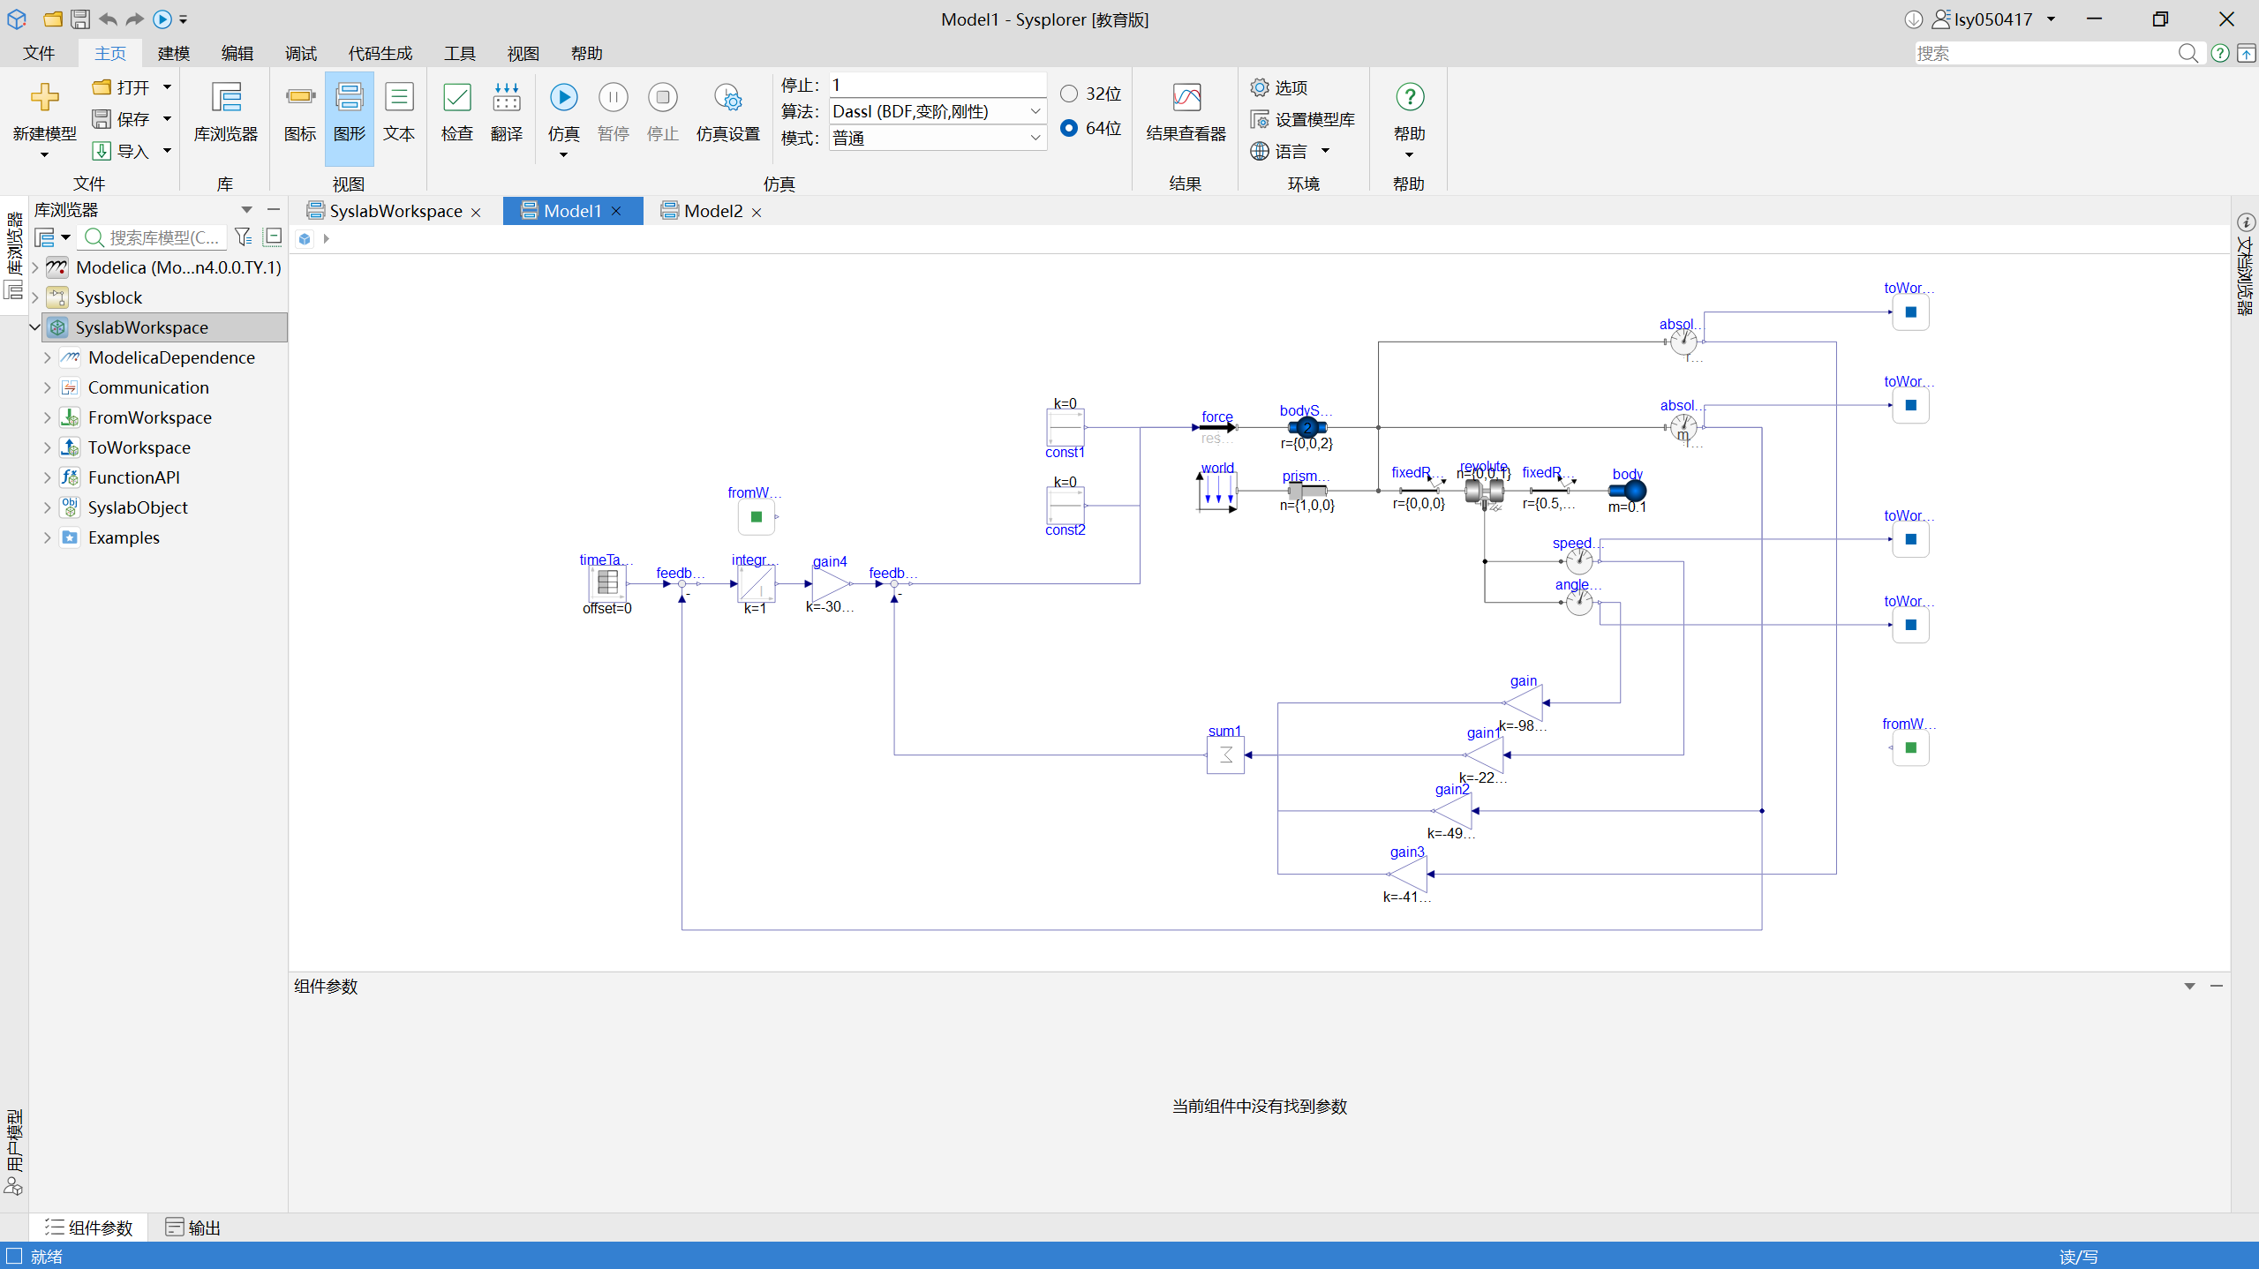
Task: Switch to Text view (文本)
Action: (399, 97)
